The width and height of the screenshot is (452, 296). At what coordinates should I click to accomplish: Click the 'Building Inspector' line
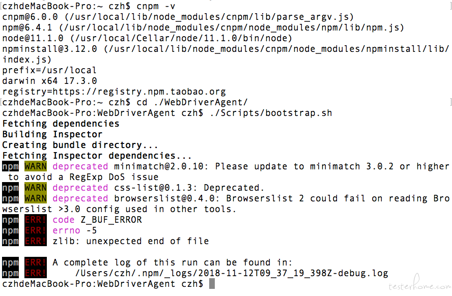(x=52, y=134)
